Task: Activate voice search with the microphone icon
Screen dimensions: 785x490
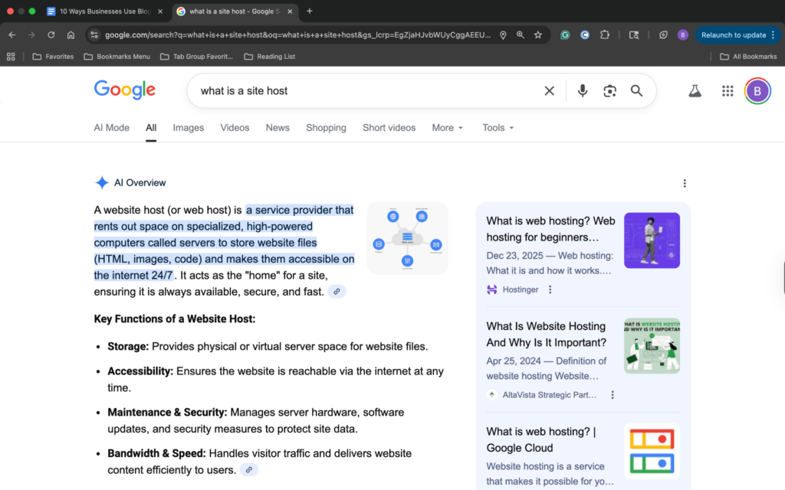Action: [582, 90]
